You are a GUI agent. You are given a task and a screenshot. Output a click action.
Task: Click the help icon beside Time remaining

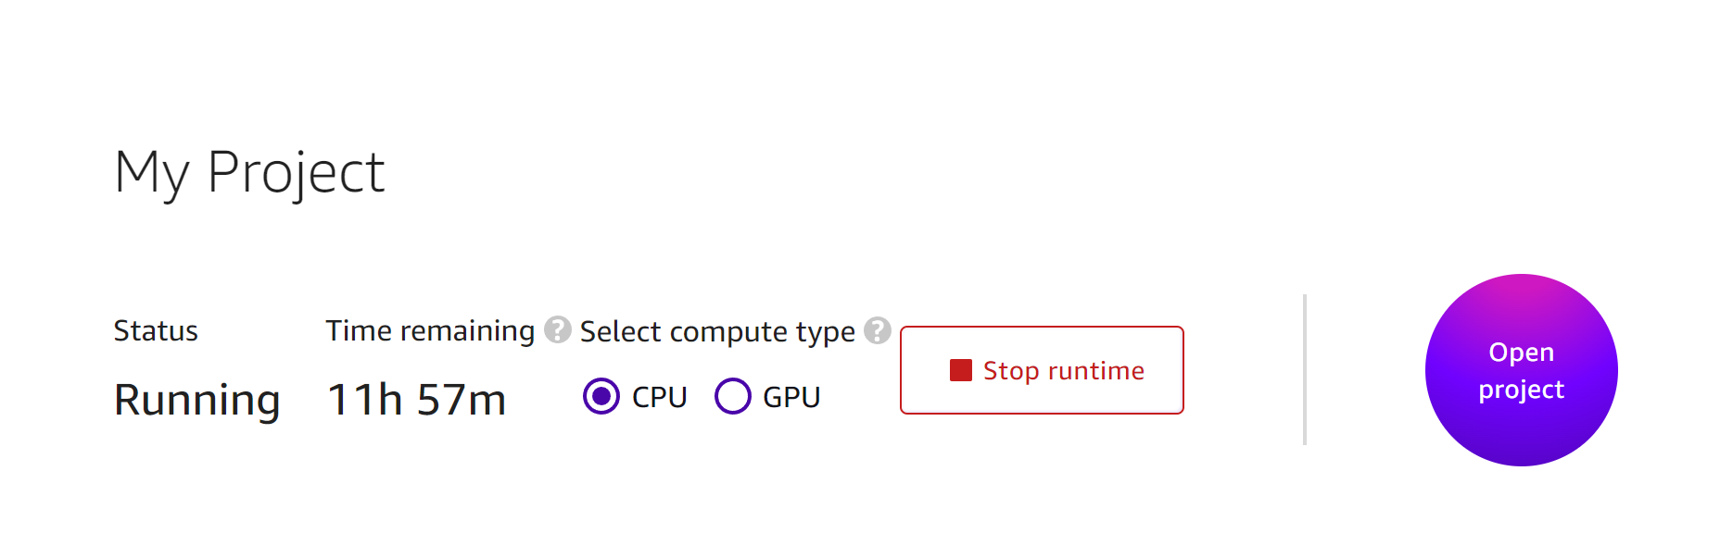pyautogui.click(x=557, y=329)
